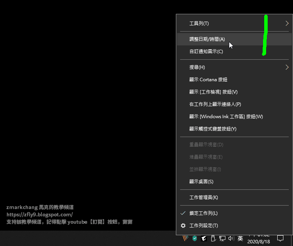293x246 pixels.
Task: Expand the 工具列(T) submenu arrow
Action: coord(287,23)
